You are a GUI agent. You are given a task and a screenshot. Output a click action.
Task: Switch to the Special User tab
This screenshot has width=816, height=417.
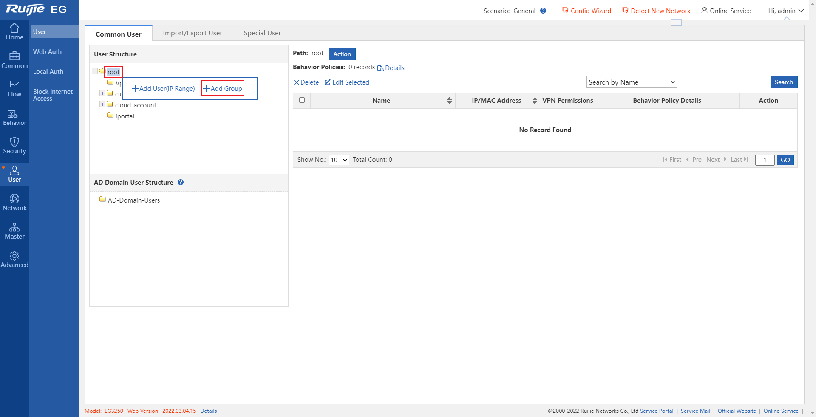(x=262, y=33)
